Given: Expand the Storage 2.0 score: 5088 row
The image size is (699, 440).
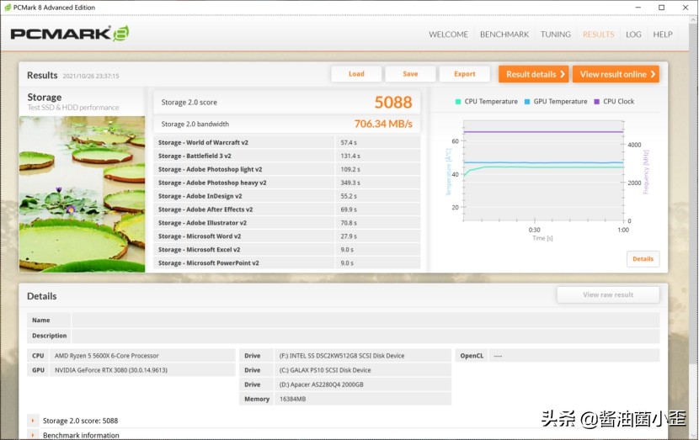Looking at the screenshot, I should 33,421.
